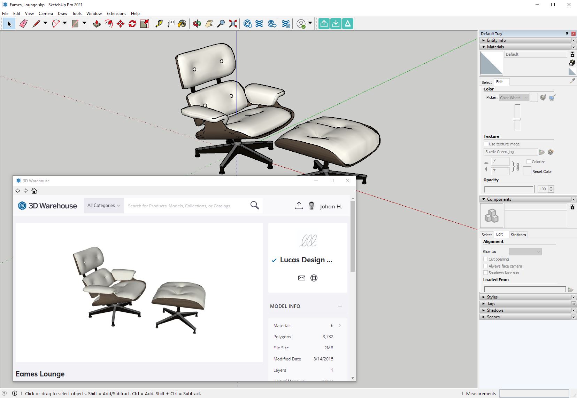Click the 3D Warehouse search field
Viewport: 577px width, 398px height.
(x=186, y=206)
